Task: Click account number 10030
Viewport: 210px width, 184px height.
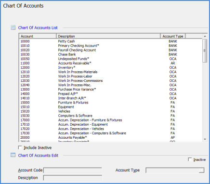Action: coord(25,54)
